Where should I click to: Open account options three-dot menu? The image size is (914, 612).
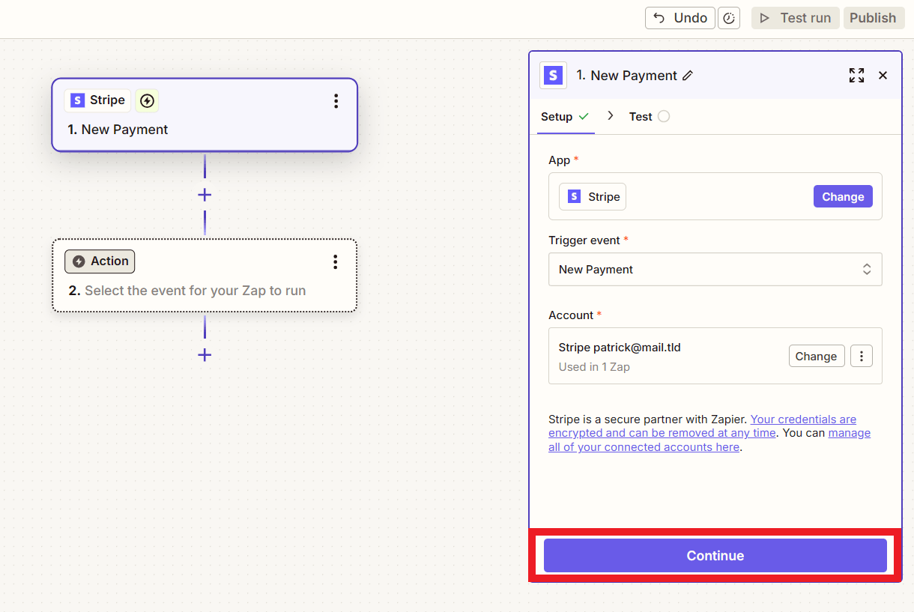click(862, 356)
